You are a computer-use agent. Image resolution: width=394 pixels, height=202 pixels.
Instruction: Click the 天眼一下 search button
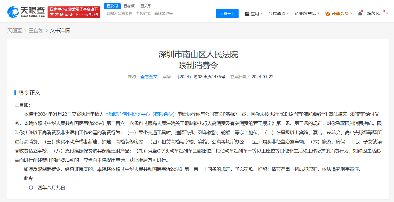pos(227,13)
